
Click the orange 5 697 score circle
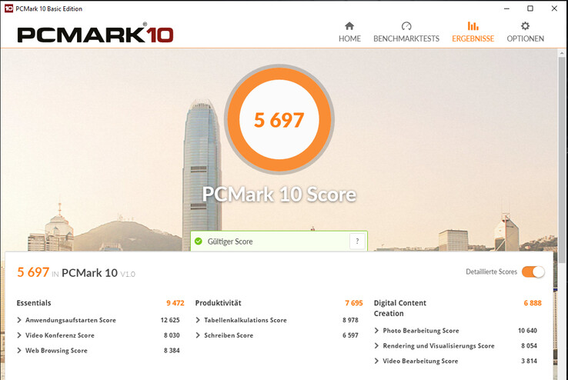[279, 119]
